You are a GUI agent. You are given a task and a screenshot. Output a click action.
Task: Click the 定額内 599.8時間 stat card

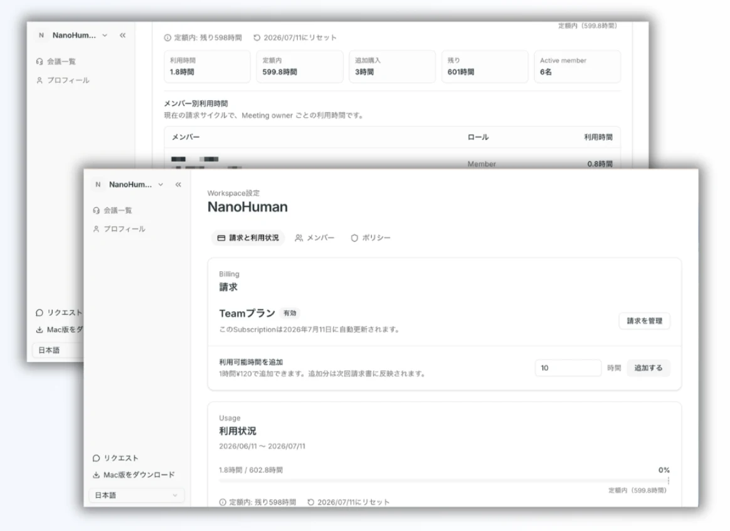[300, 66]
